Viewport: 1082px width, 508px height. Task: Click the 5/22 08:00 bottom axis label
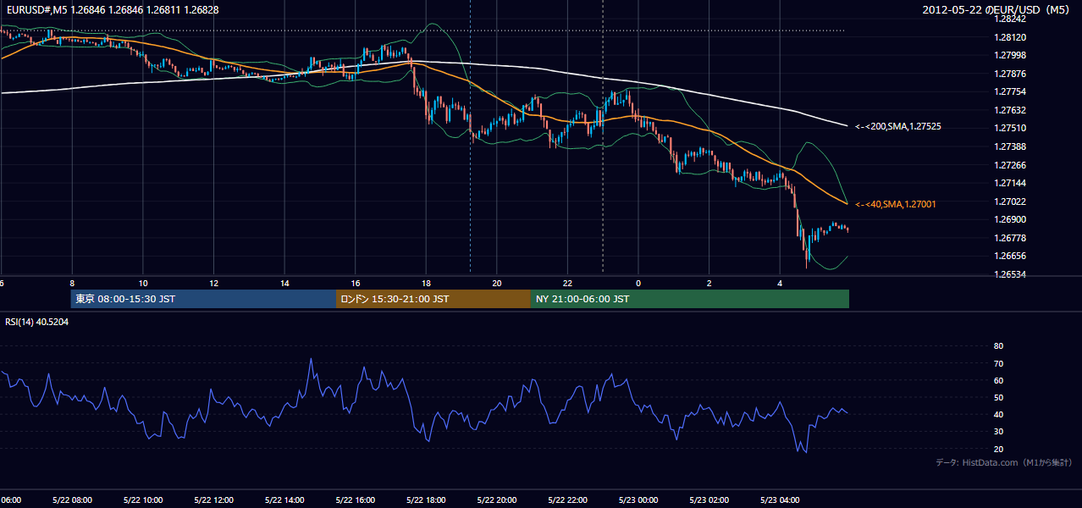(72, 500)
